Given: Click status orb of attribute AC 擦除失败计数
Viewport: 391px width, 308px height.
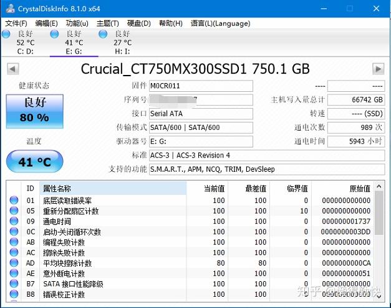Looking at the screenshot, I should (x=14, y=252).
